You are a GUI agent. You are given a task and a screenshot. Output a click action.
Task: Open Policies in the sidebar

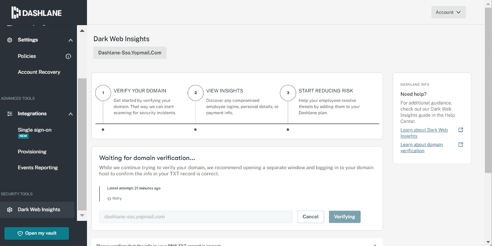click(27, 56)
